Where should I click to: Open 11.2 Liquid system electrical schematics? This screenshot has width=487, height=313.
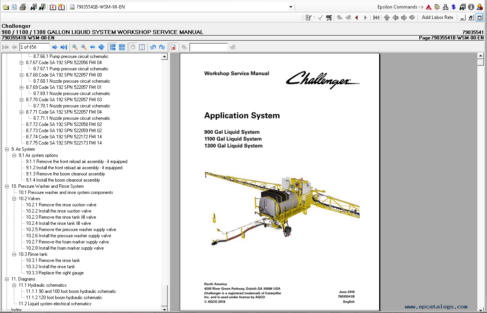coord(55,304)
